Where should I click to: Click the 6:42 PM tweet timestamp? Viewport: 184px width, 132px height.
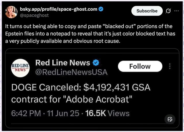coord(25,113)
